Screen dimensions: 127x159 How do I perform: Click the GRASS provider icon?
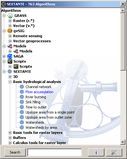(10, 16)
